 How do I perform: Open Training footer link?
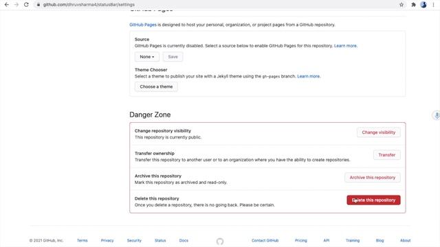pos(353,240)
